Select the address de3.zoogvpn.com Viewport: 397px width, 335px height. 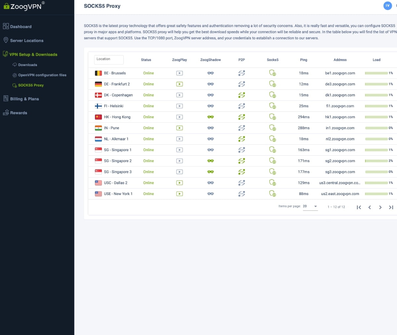340,84
